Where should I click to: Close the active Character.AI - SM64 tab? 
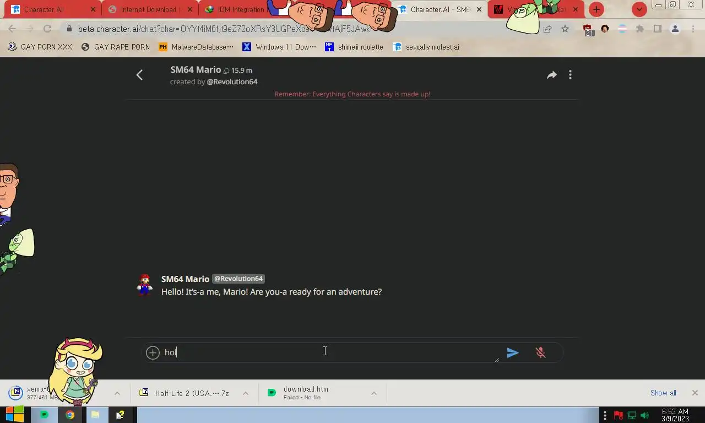coord(479,9)
